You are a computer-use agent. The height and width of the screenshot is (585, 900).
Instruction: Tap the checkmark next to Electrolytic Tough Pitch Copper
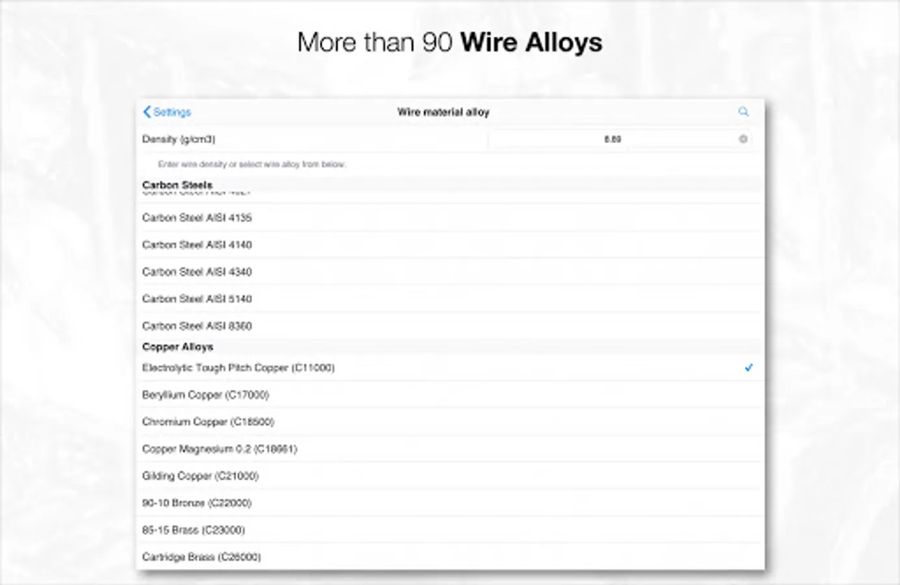(x=748, y=367)
